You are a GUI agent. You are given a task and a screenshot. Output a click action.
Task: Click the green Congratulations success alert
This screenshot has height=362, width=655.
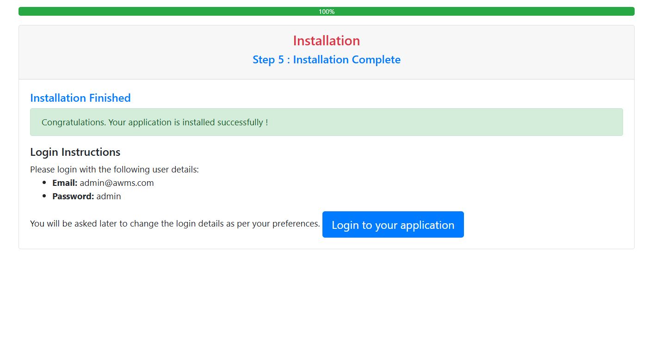326,122
